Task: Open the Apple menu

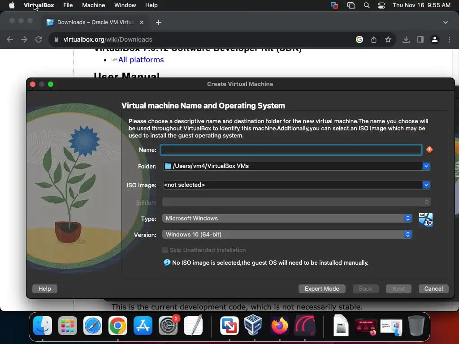Action: (x=12, y=5)
